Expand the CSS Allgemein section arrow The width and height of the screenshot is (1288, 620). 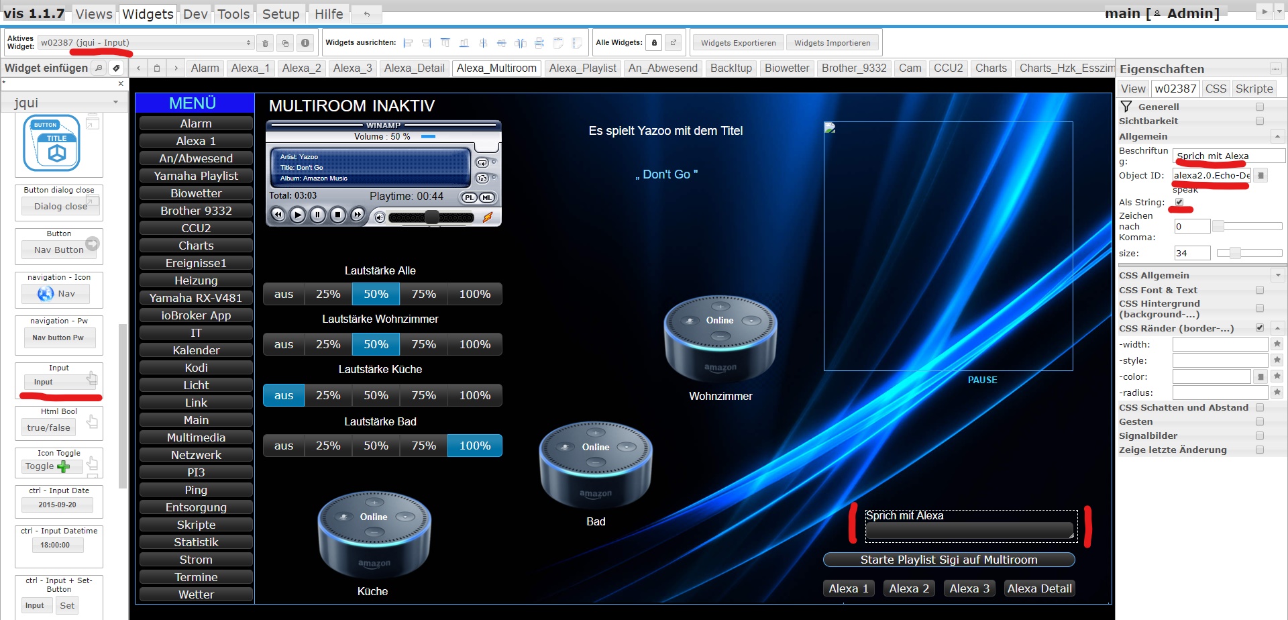point(1278,275)
